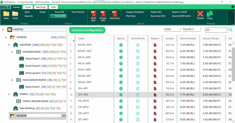Screen dimensions: 235x123
Task: Click Detail CSV export
Action: coord(156,12)
